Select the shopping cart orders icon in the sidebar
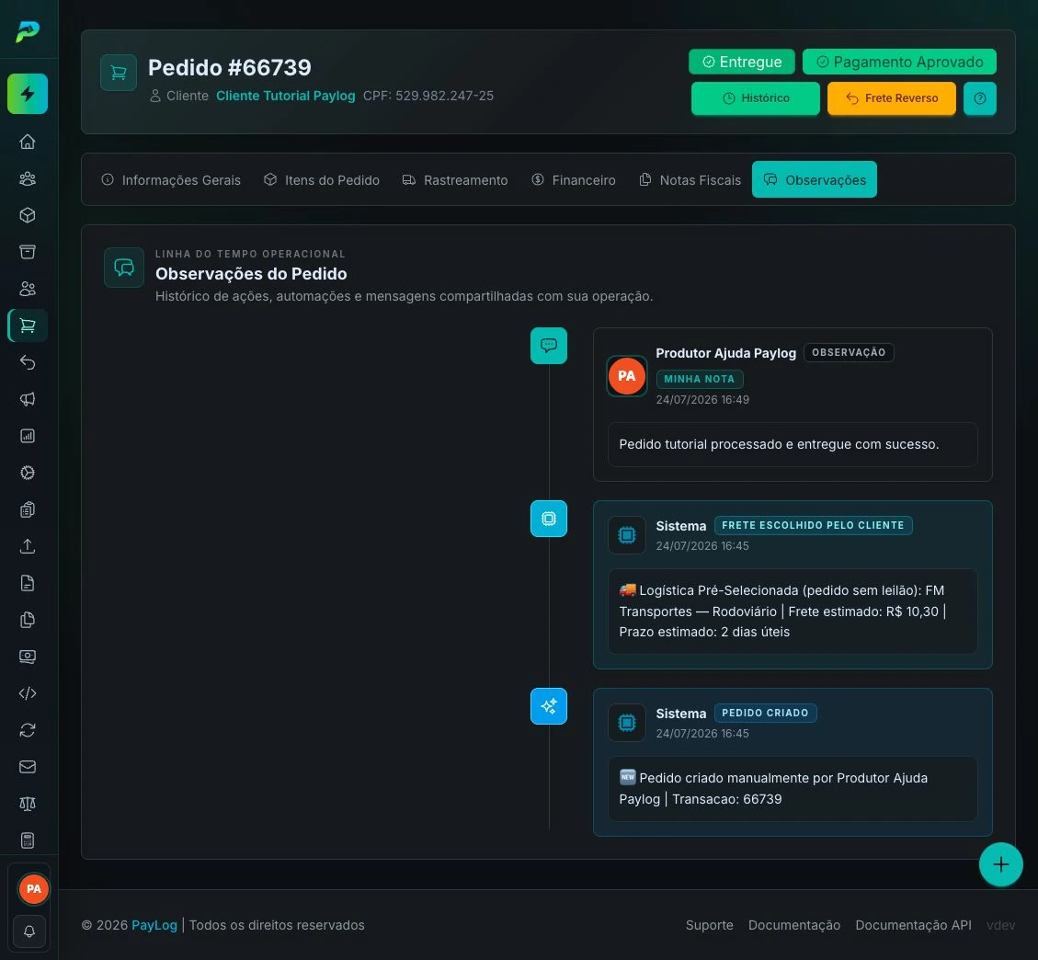 point(28,326)
